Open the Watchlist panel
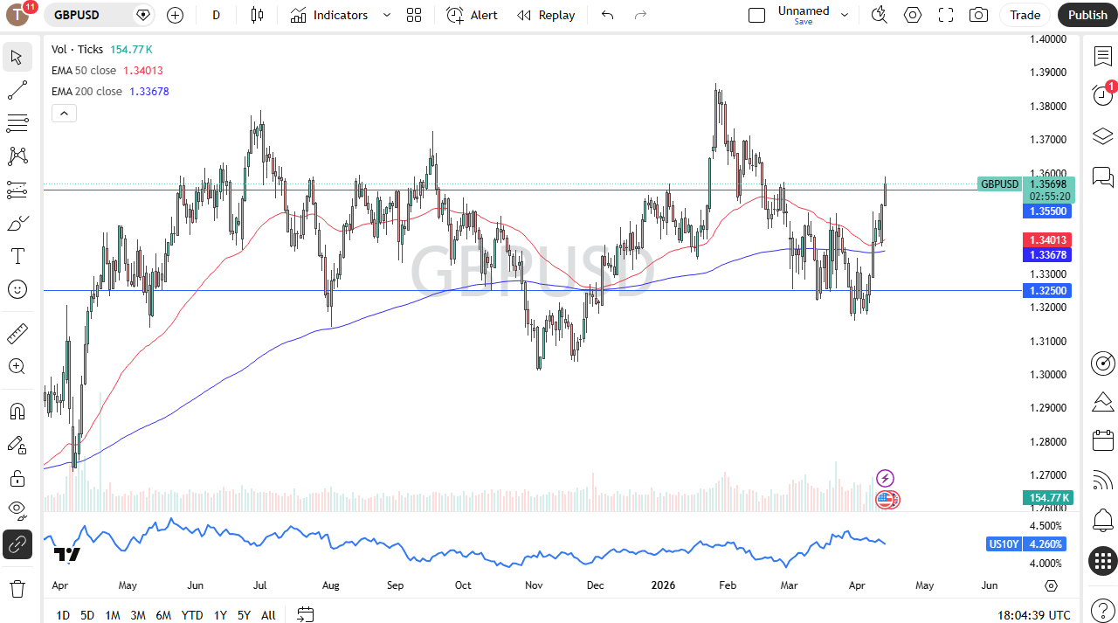This screenshot has height=623, width=1118. 1102,56
